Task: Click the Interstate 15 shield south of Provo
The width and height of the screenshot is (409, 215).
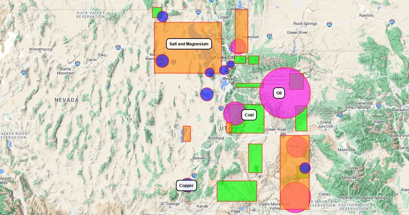Action: click(221, 109)
